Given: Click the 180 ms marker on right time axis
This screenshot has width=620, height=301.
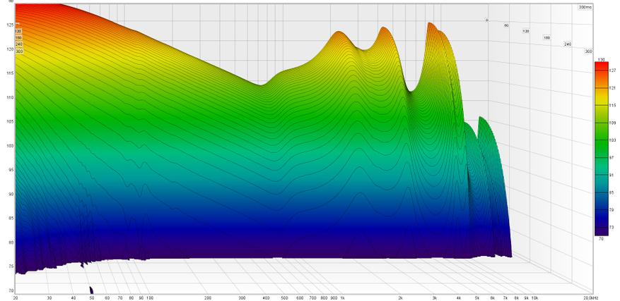Looking at the screenshot, I should pyautogui.click(x=546, y=37).
